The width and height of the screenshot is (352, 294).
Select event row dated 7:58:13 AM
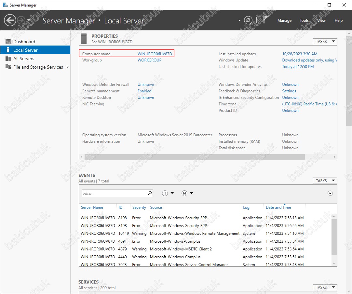pos(205,218)
